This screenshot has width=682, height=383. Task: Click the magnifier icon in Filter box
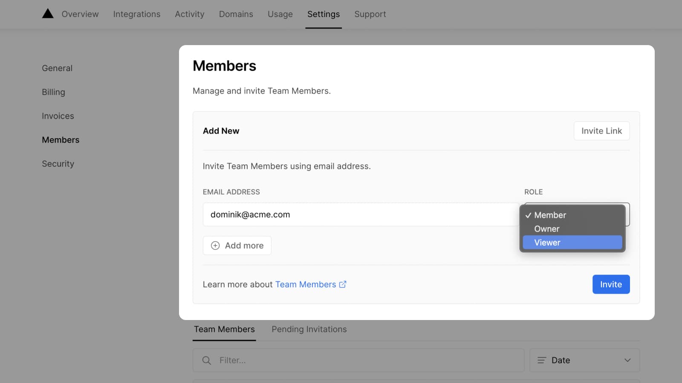click(207, 360)
